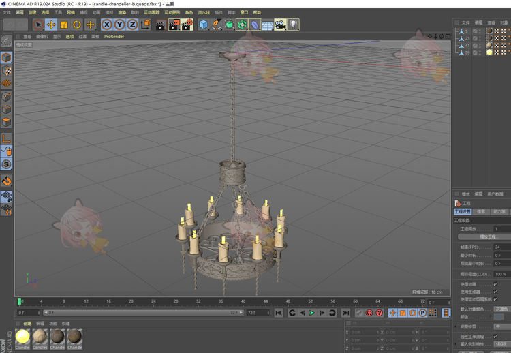511x353 pixels.
Task: Select the yellow Candle material ball
Action: (x=22, y=337)
